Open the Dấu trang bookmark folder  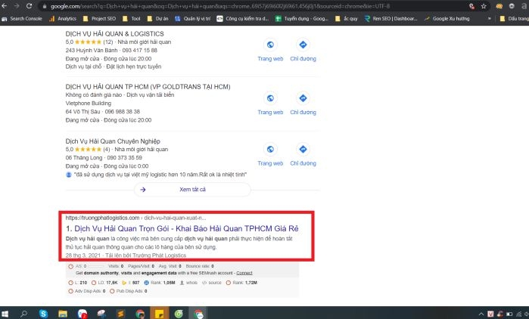[x=514, y=19]
